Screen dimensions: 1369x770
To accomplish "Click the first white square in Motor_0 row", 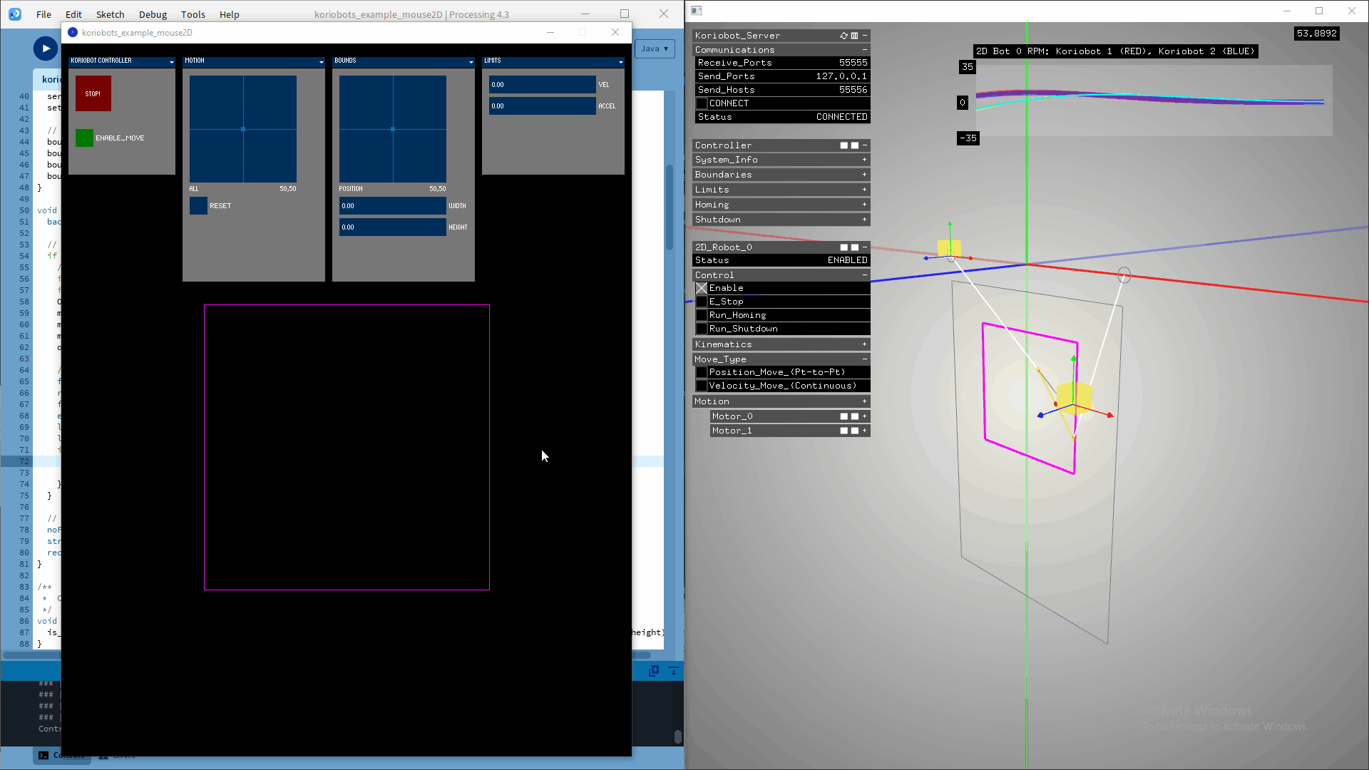I will click(x=844, y=416).
